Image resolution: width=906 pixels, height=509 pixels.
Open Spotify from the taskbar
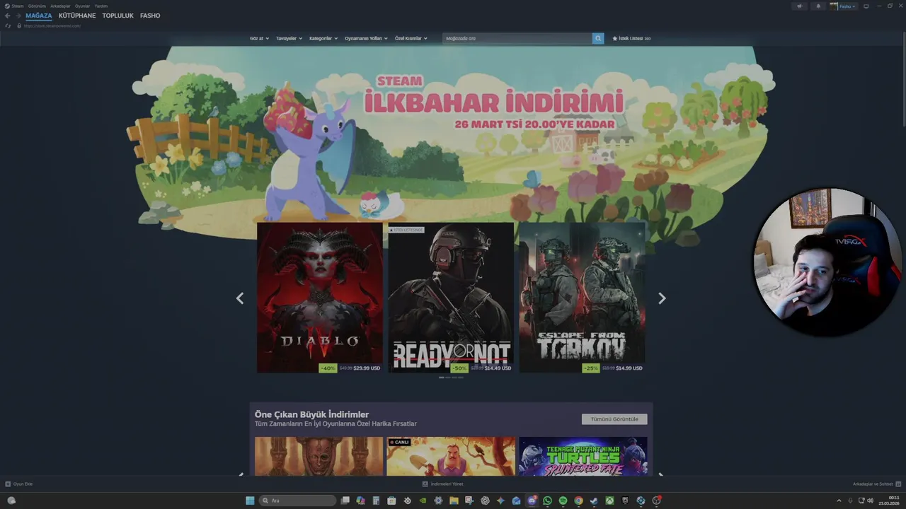[563, 501]
